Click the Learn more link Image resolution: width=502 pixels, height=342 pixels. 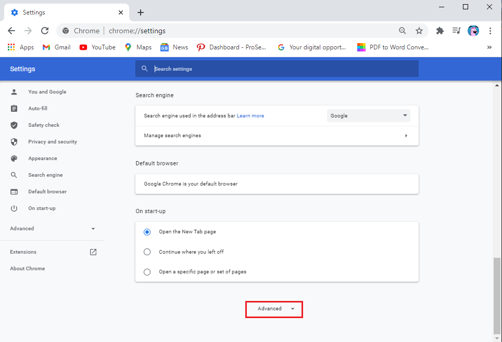250,116
